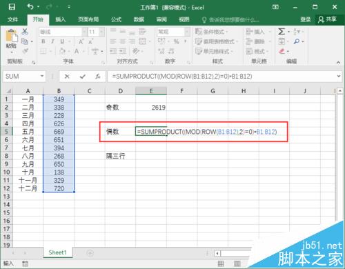
Task: Click the AutoSum sigma icon
Action: [282, 32]
